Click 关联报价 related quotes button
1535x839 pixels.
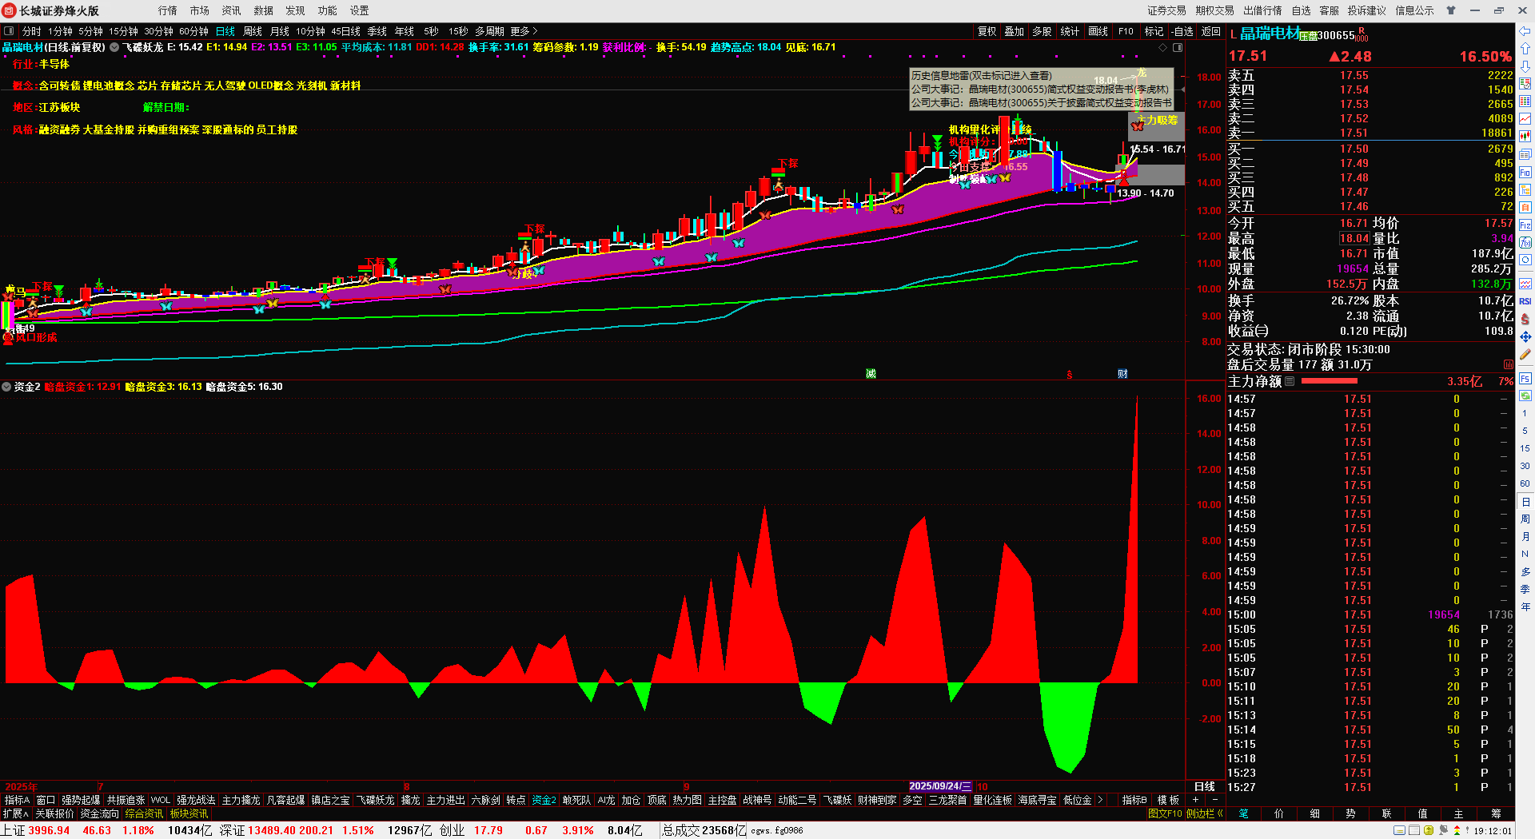(x=54, y=813)
